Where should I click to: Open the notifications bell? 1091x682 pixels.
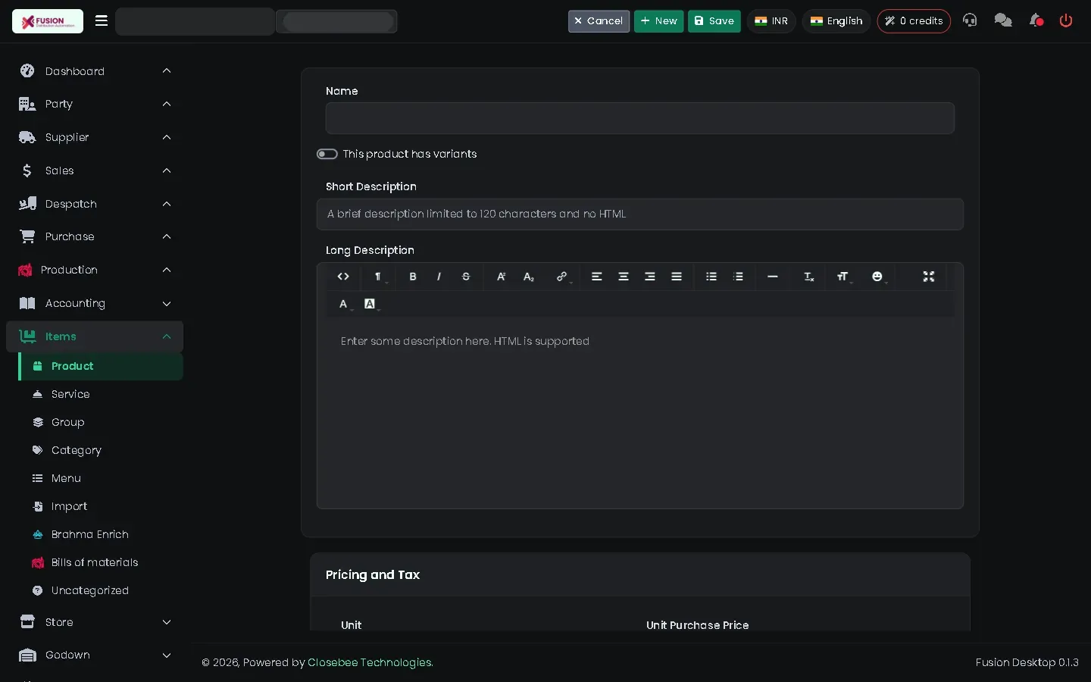click(x=1036, y=20)
